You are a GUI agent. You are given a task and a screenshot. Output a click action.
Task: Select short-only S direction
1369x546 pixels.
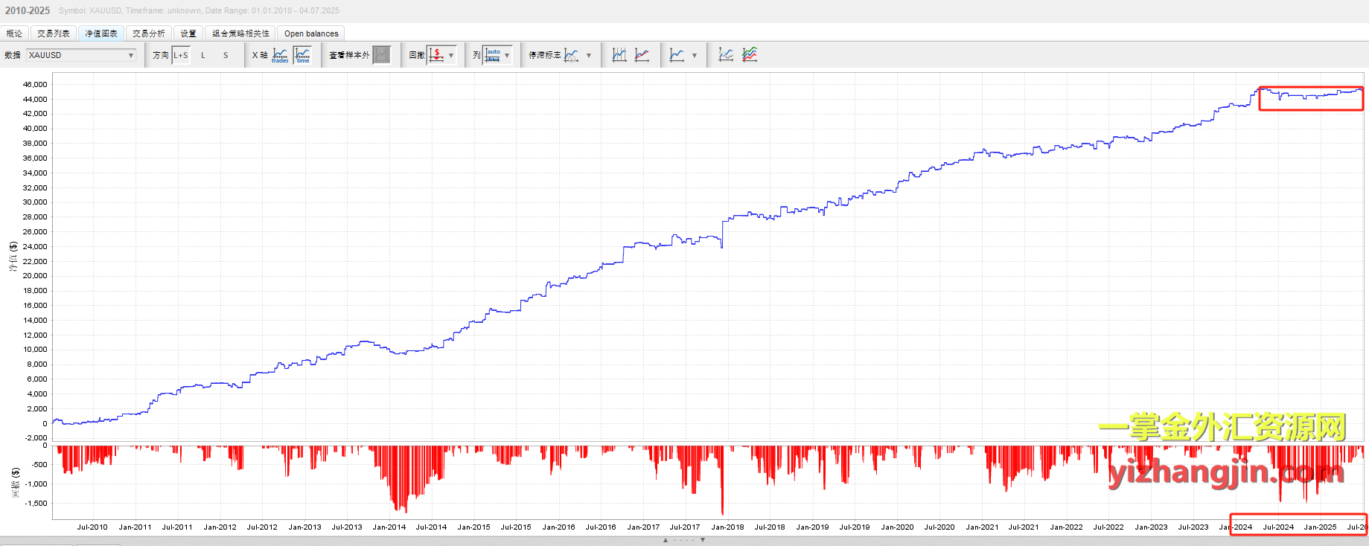coord(226,55)
